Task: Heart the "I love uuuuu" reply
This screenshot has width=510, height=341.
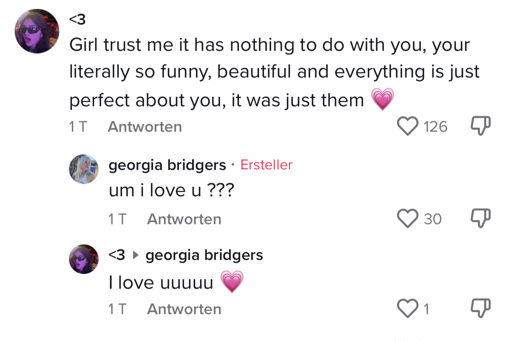Action: (x=407, y=309)
